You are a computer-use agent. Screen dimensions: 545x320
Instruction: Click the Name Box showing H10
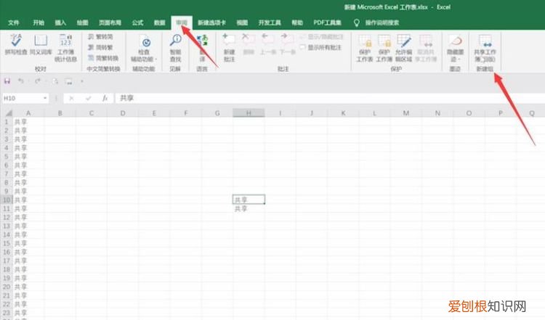[x=23, y=98]
